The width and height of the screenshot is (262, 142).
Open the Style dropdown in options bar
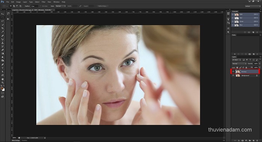pos(61,6)
